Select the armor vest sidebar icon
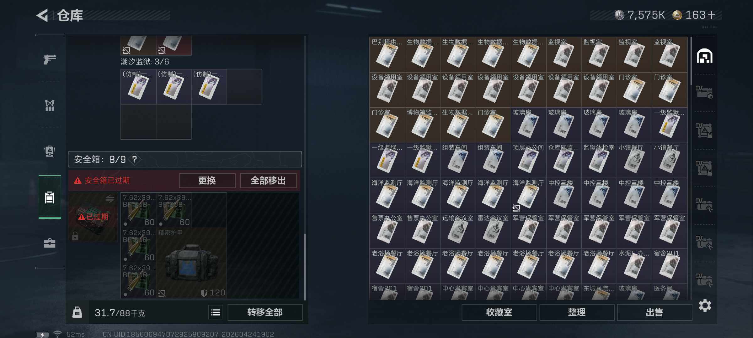This screenshot has width=753, height=338. tap(50, 105)
